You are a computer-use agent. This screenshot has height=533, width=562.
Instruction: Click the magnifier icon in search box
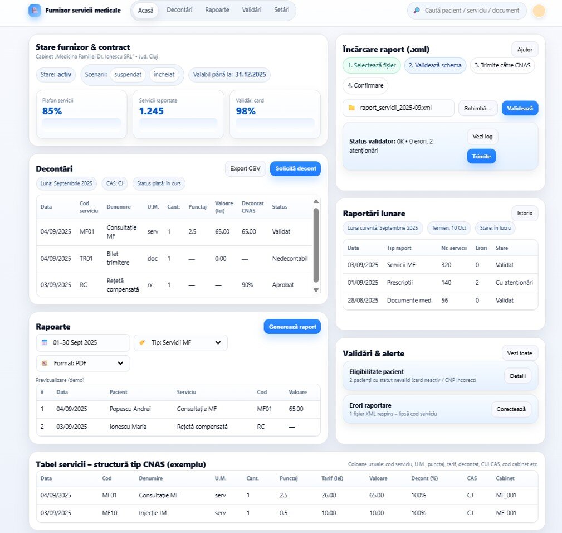click(x=417, y=10)
